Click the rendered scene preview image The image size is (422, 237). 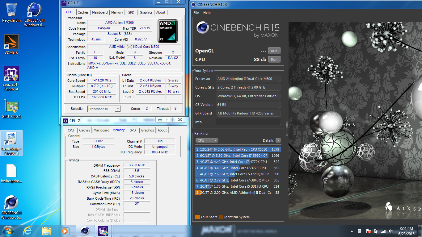355,120
